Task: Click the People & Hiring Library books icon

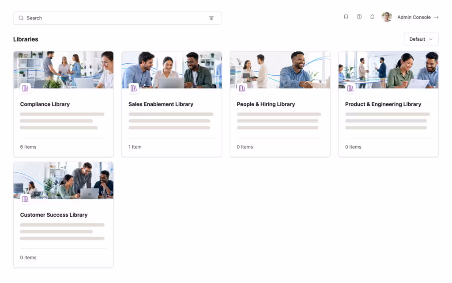Action: (x=242, y=88)
